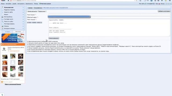
Task: Open the Платные услуги menu
Action: coord(45,4)
